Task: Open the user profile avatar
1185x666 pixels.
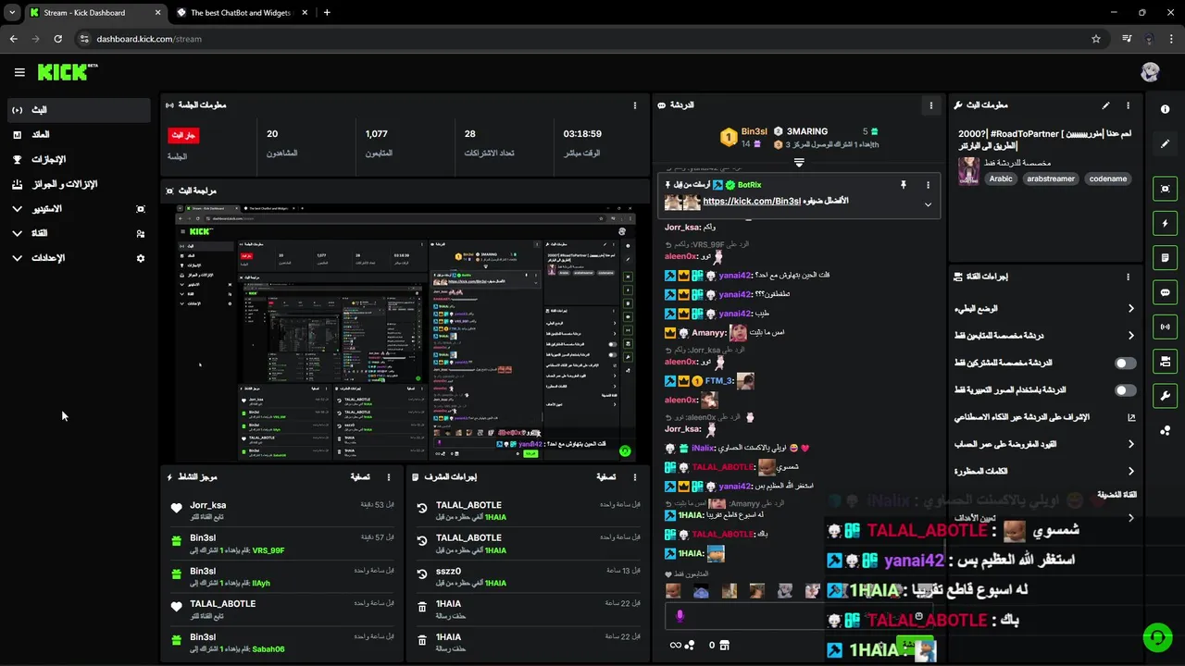Action: click(1150, 72)
